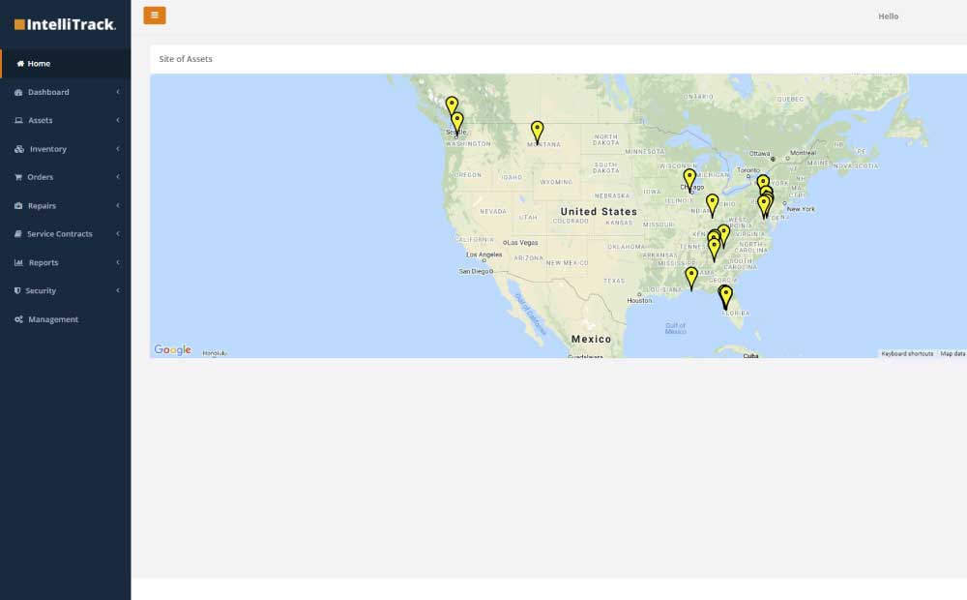Click the orange hamburger menu button
The height and width of the screenshot is (600, 967).
[155, 15]
